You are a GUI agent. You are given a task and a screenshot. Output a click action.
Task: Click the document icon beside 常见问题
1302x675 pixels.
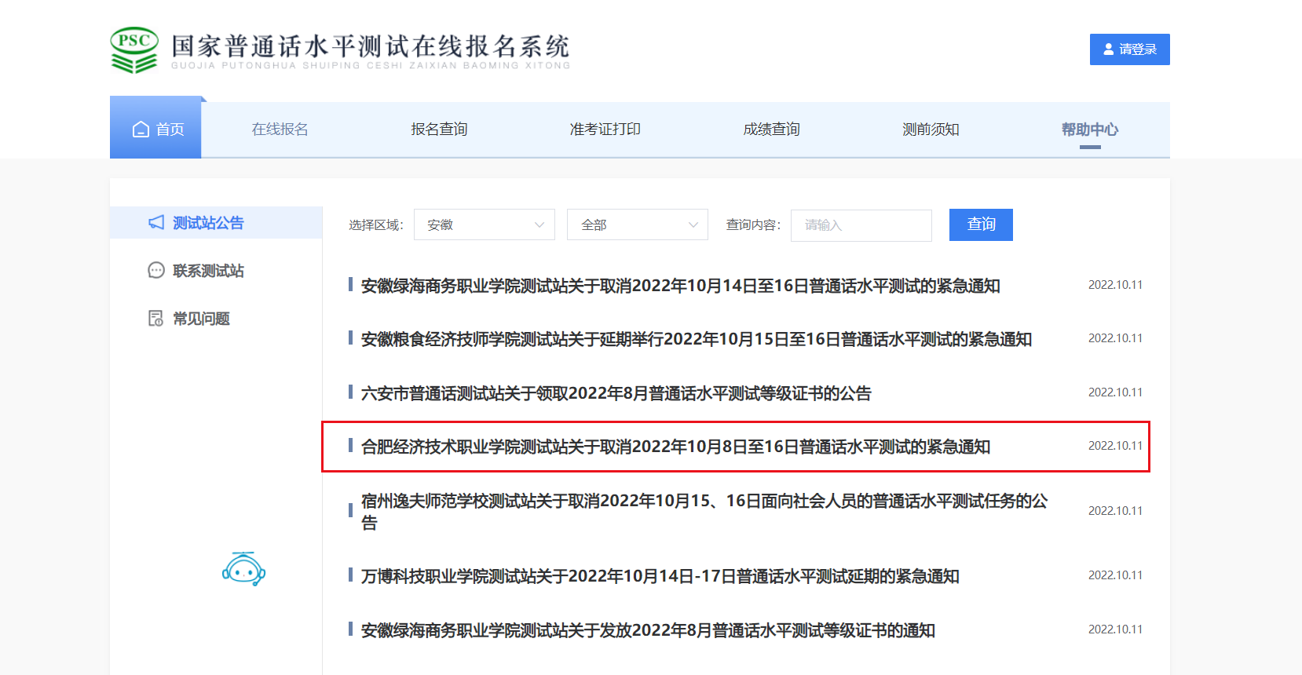pos(156,319)
